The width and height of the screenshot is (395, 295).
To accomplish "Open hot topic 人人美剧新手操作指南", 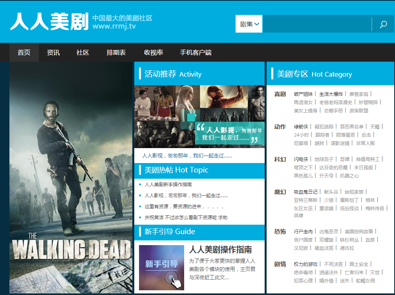I will point(168,184).
